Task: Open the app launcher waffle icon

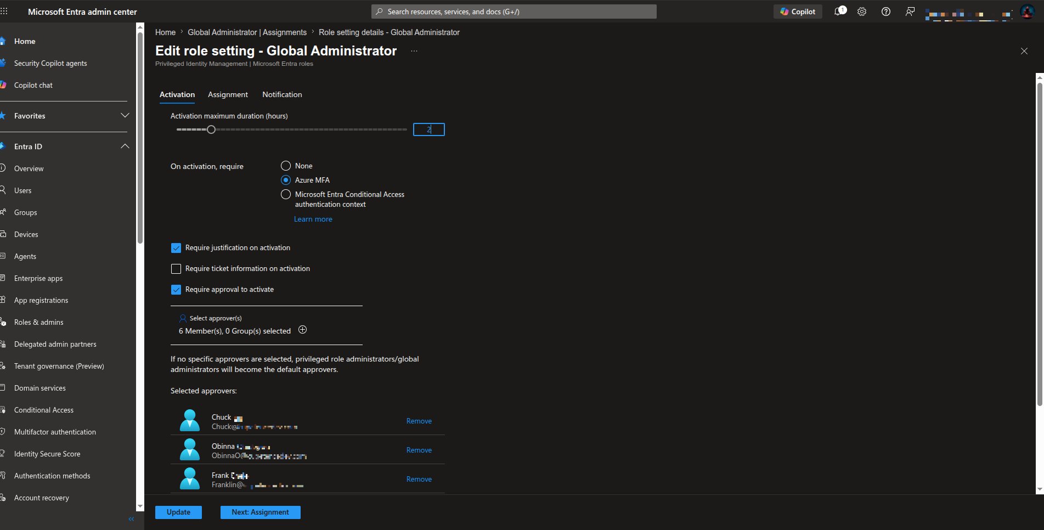Action: (4, 11)
